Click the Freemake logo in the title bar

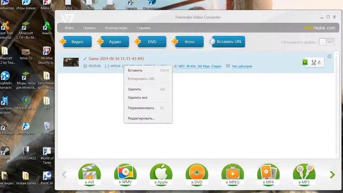click(x=67, y=18)
